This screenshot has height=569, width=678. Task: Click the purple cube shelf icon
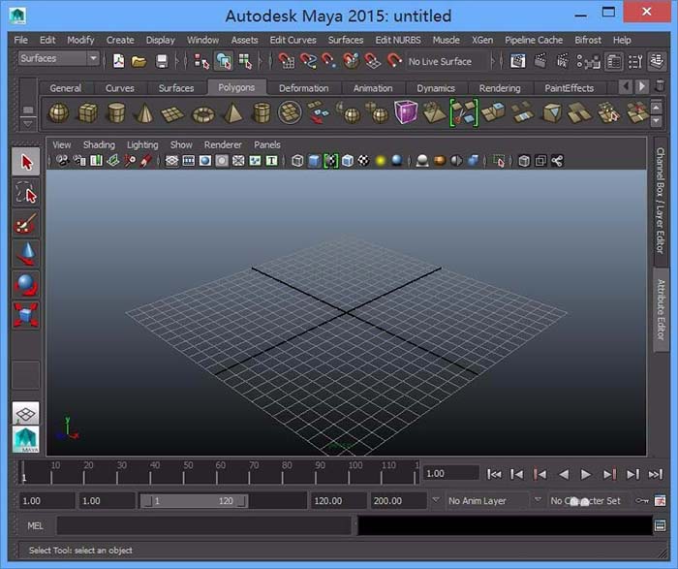(x=405, y=112)
